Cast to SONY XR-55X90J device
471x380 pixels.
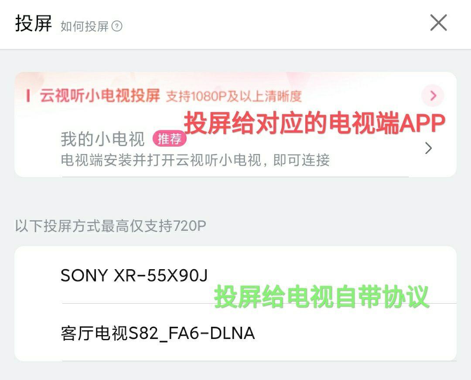tap(235, 275)
